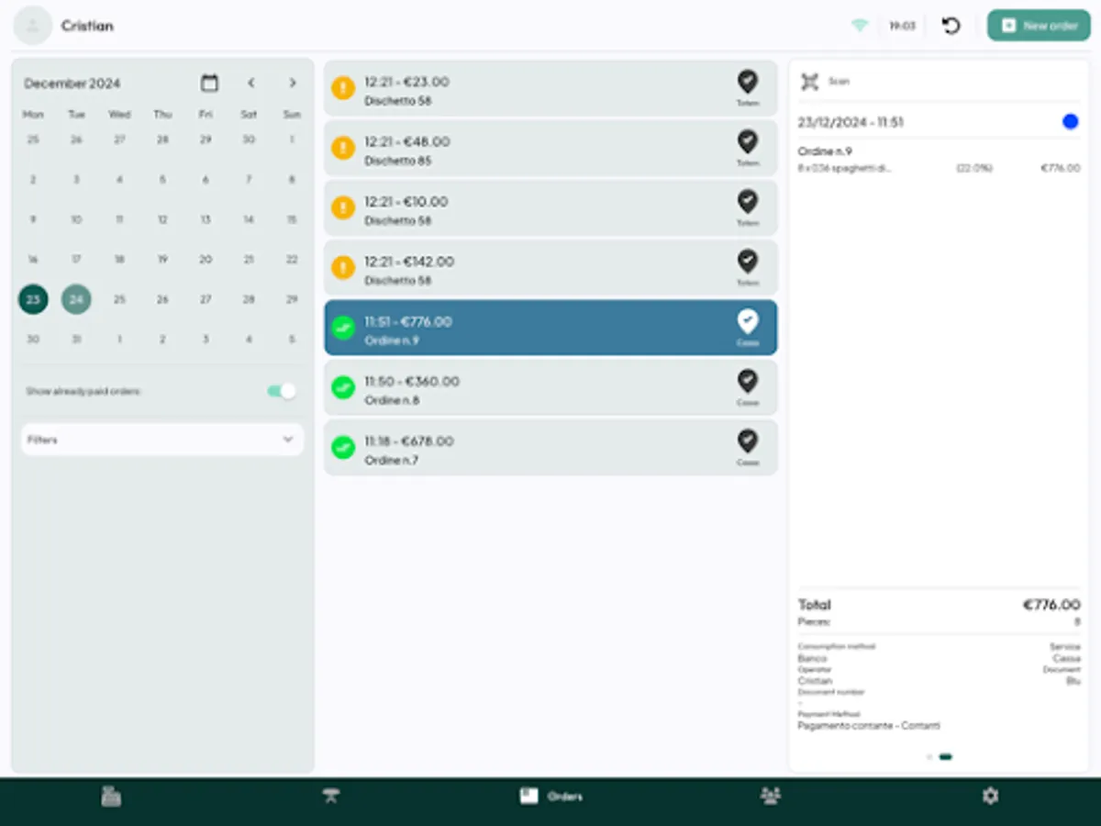Click the blue document color dot
This screenshot has width=1101, height=826.
[x=1070, y=121]
